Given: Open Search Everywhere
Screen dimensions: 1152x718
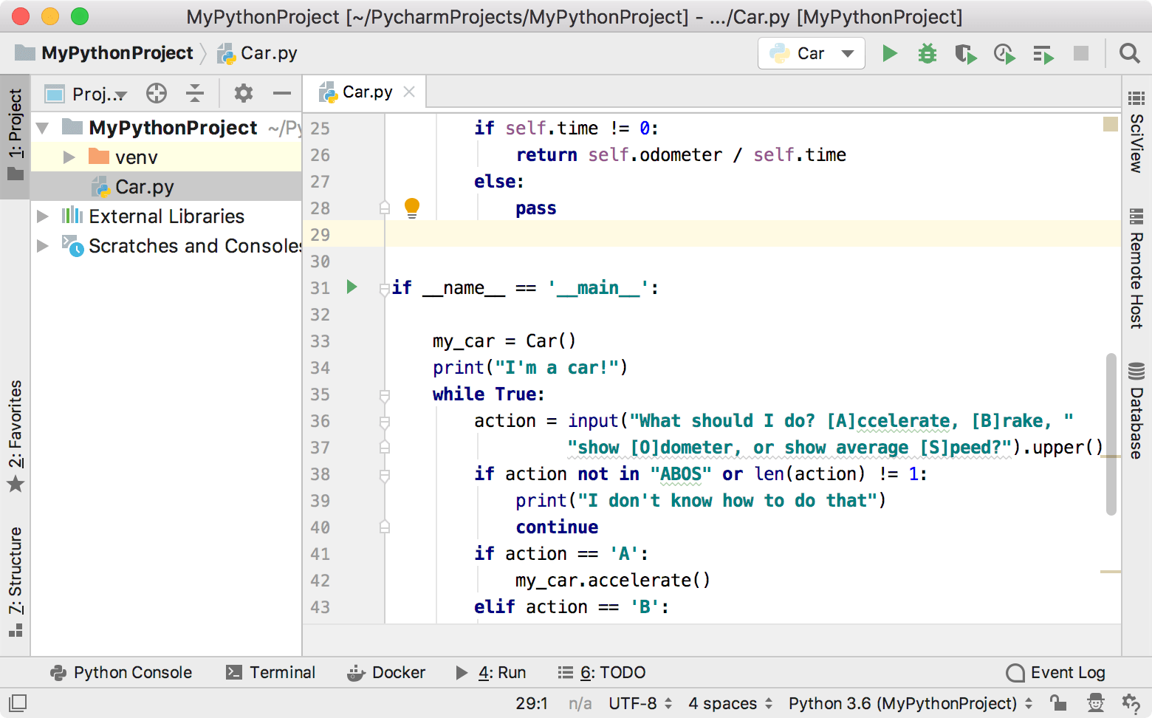Looking at the screenshot, I should 1129,53.
